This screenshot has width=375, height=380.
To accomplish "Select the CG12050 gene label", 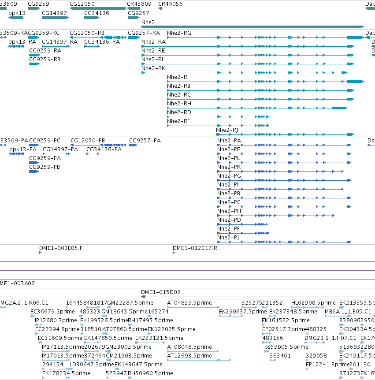I will pyautogui.click(x=82, y=4).
